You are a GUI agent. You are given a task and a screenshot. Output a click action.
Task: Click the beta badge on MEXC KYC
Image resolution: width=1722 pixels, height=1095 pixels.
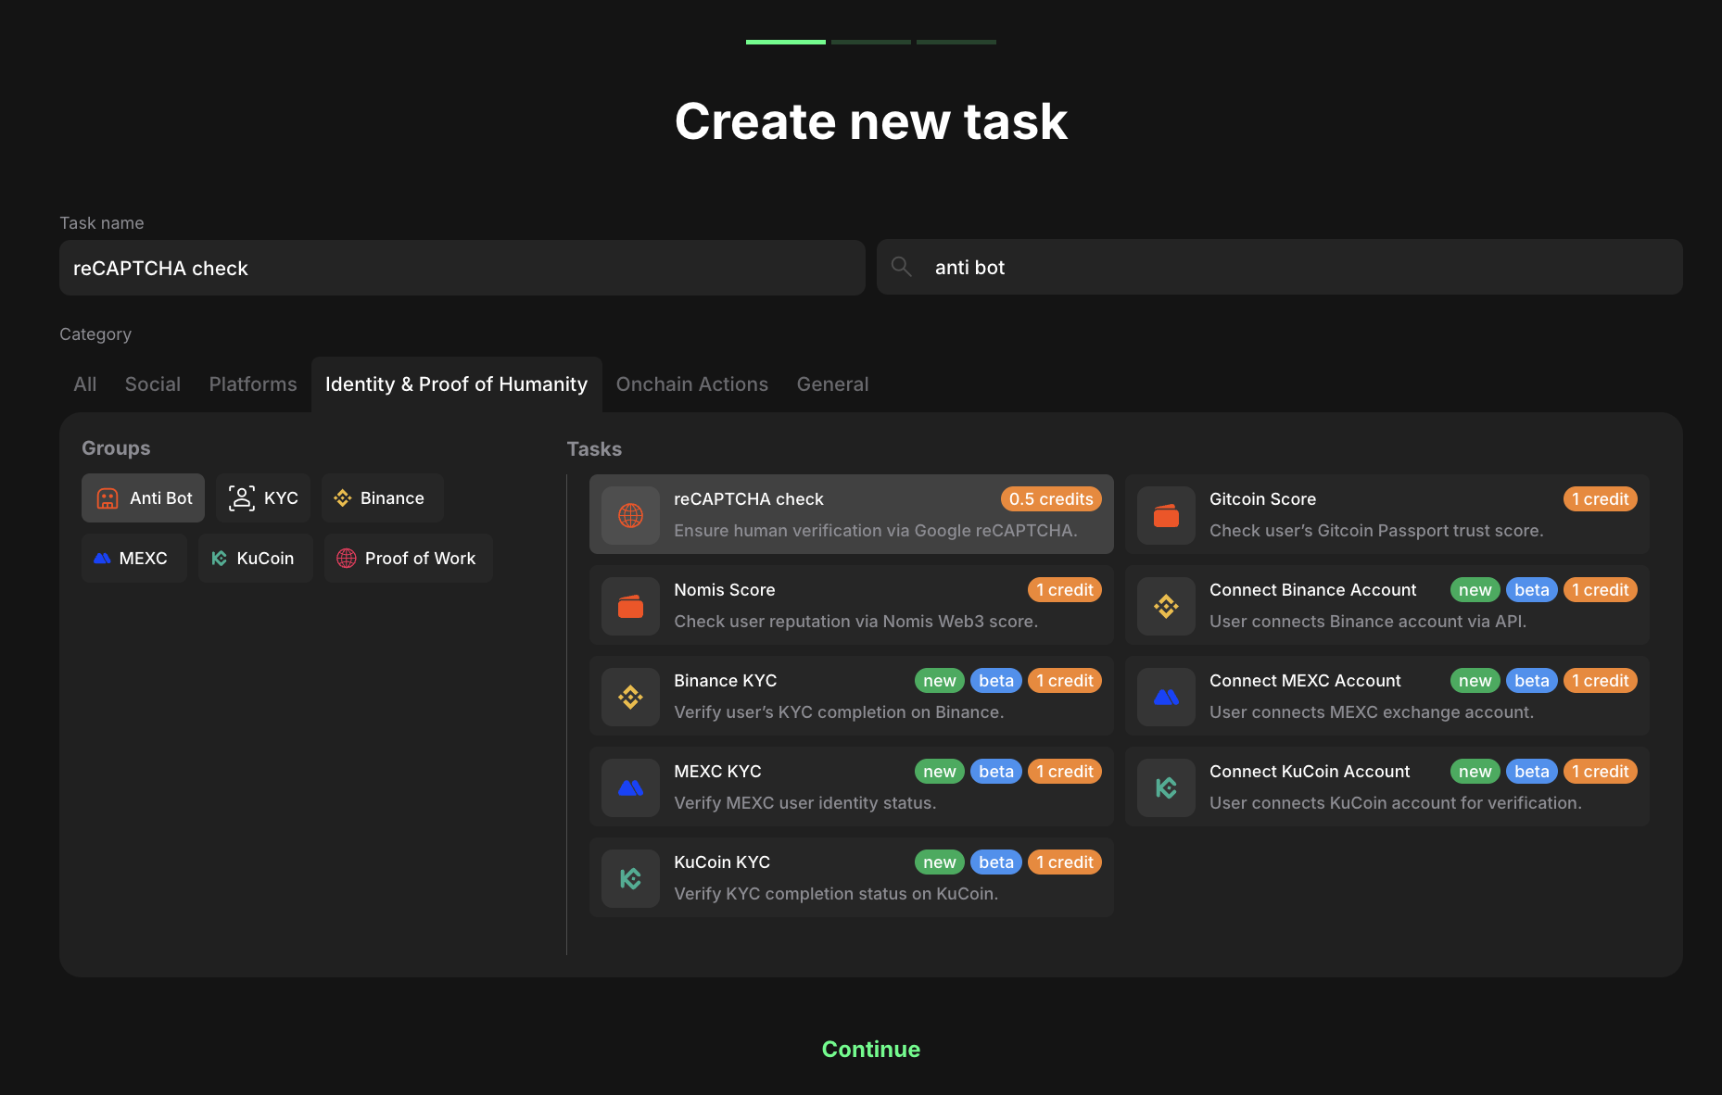pos(996,772)
